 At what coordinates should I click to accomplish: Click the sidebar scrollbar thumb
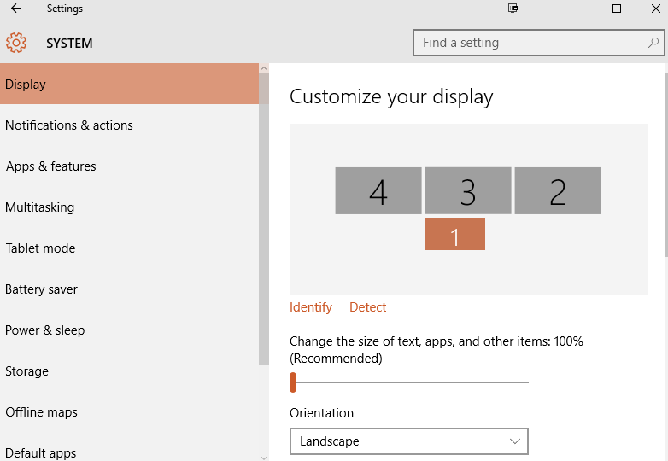264,219
